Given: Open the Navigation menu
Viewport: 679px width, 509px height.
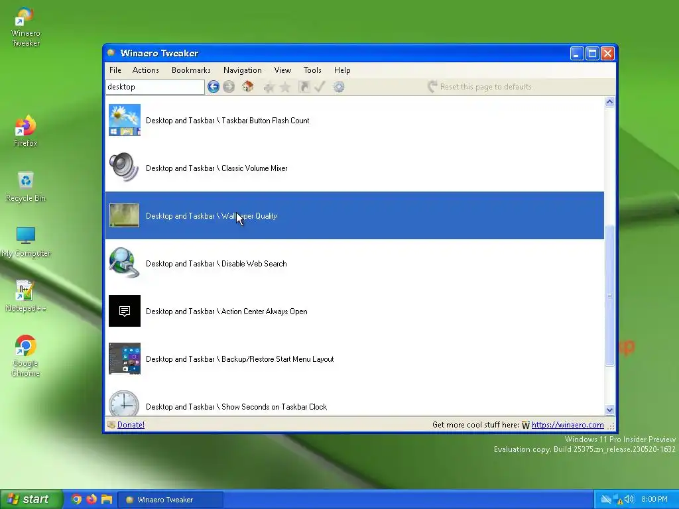Looking at the screenshot, I should coord(243,70).
